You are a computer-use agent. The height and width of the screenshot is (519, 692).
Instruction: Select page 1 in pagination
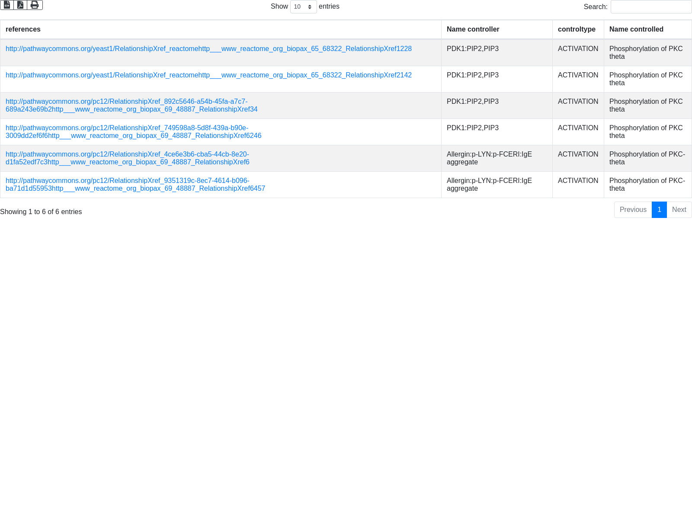coord(659,210)
